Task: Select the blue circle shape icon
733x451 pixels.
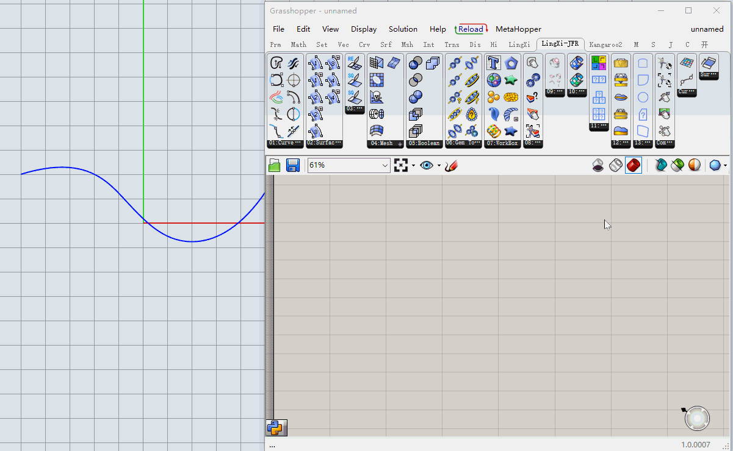Action: click(x=643, y=97)
